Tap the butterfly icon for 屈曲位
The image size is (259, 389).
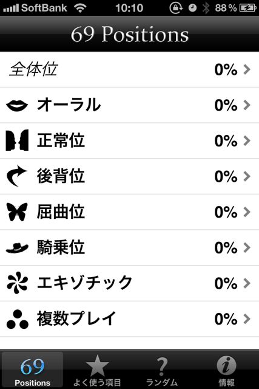(17, 212)
